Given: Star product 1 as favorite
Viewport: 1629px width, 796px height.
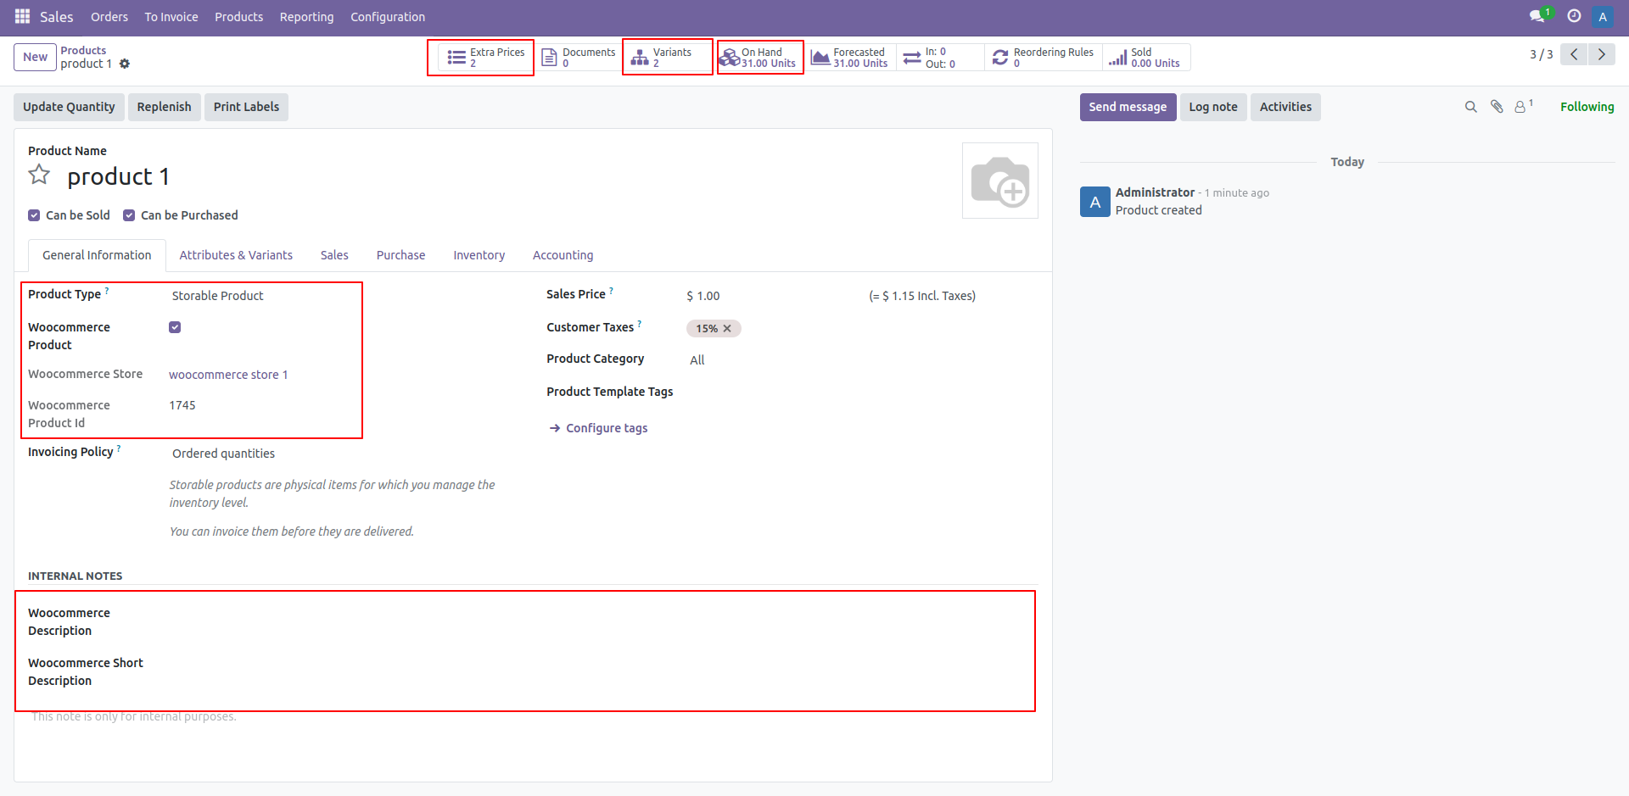Looking at the screenshot, I should (38, 174).
